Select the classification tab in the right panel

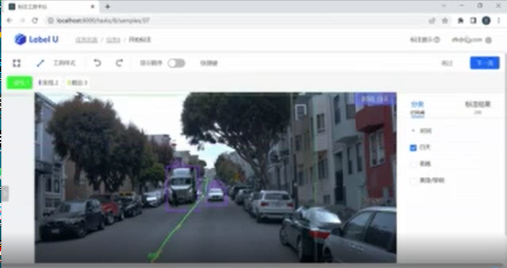(417, 105)
